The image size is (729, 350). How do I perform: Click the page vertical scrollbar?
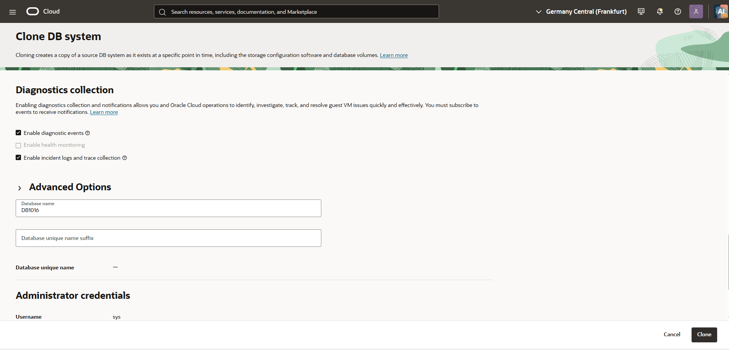click(x=728, y=262)
